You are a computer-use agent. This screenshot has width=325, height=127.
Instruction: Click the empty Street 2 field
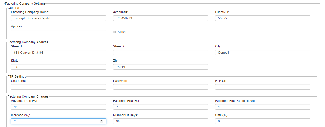pos(161,53)
